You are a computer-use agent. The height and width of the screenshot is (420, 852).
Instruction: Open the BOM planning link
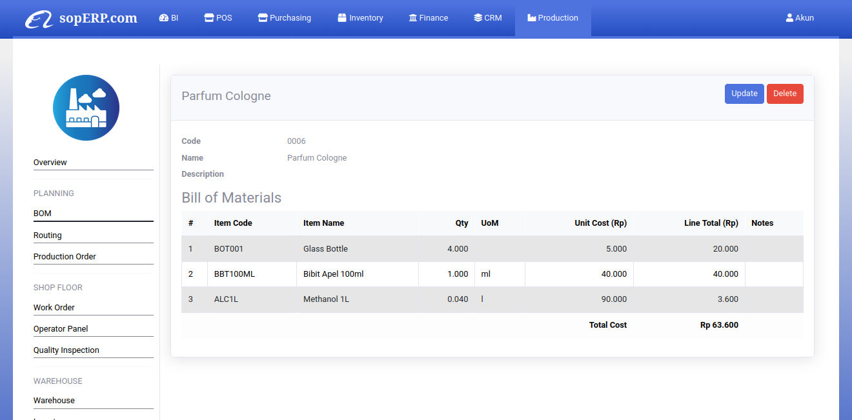tap(42, 213)
